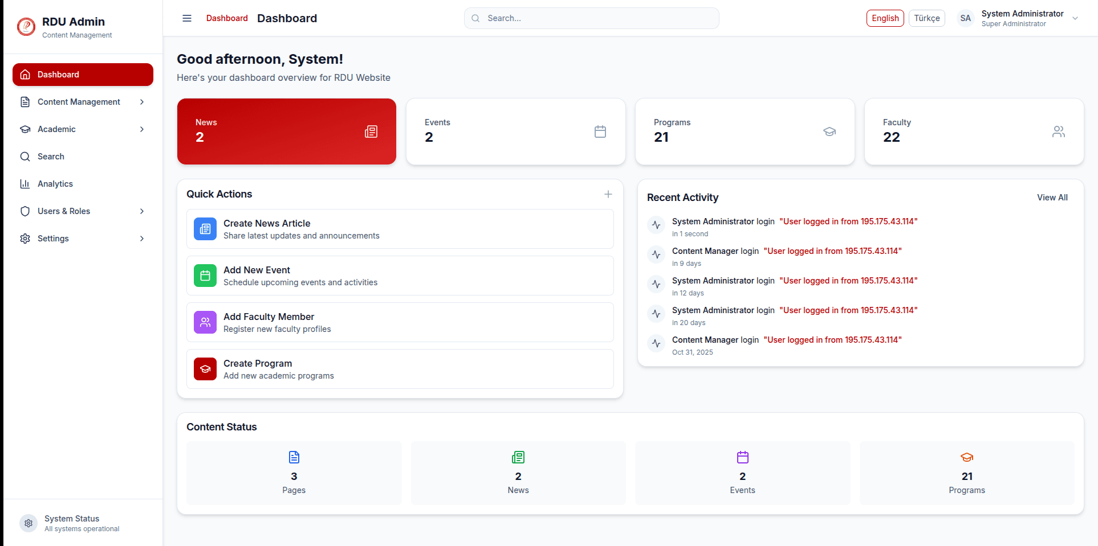Switch language to Türkçe
The width and height of the screenshot is (1098, 546).
[926, 18]
